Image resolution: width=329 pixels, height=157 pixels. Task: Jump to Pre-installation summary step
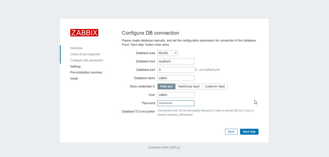[86, 73]
